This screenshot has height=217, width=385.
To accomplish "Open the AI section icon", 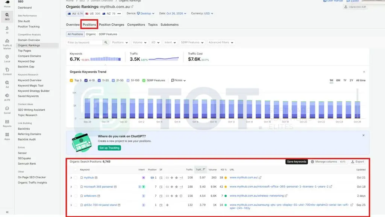I will 7,28.
